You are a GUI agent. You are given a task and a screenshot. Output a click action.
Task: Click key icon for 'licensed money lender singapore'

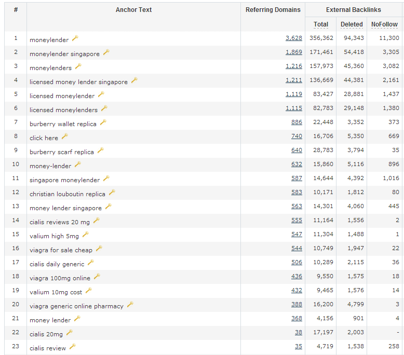click(x=134, y=80)
